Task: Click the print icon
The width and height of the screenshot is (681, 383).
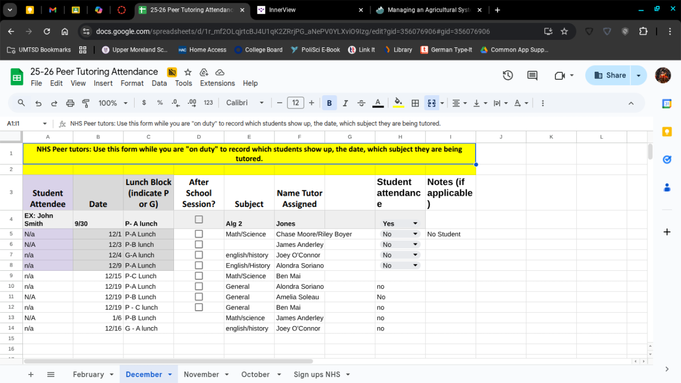Action: 70,103
